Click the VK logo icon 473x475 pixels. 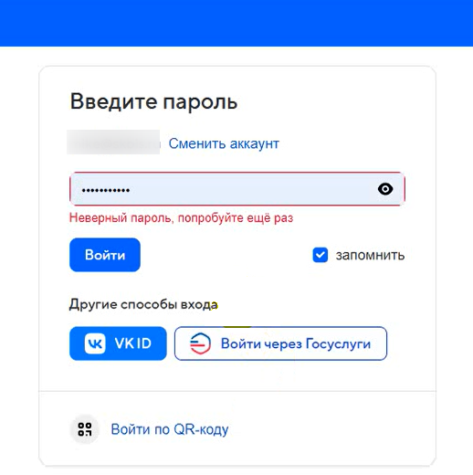tap(95, 343)
